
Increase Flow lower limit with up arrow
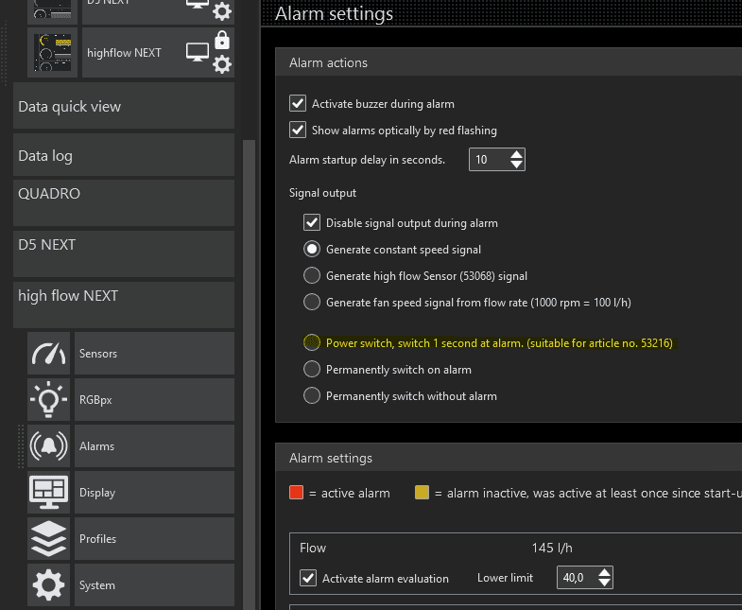point(604,572)
